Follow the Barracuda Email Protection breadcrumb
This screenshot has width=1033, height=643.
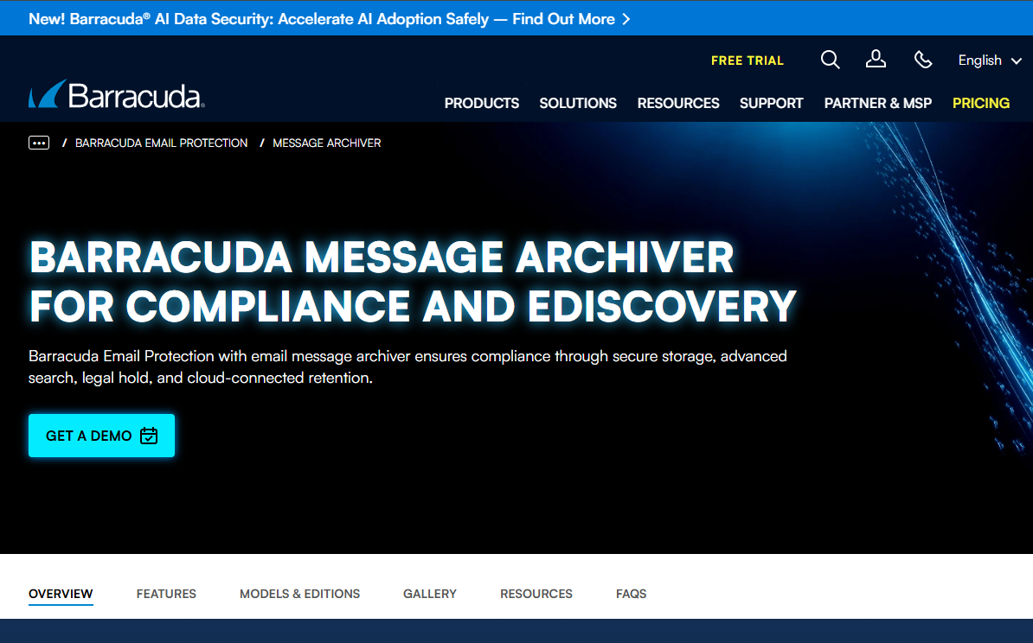coord(162,143)
